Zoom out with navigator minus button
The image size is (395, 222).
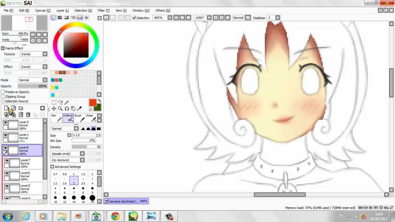pyautogui.click(x=33, y=35)
